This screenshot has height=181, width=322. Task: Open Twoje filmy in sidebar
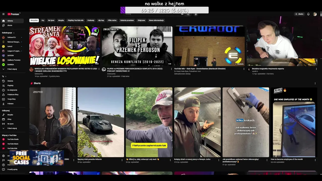[13, 99]
